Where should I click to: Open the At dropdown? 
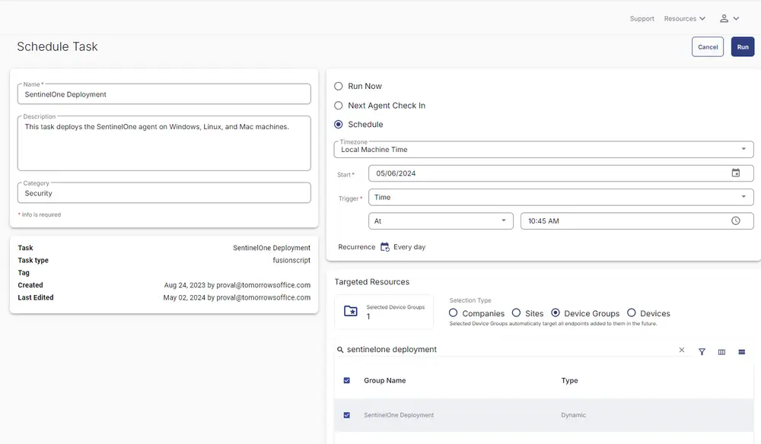click(441, 221)
